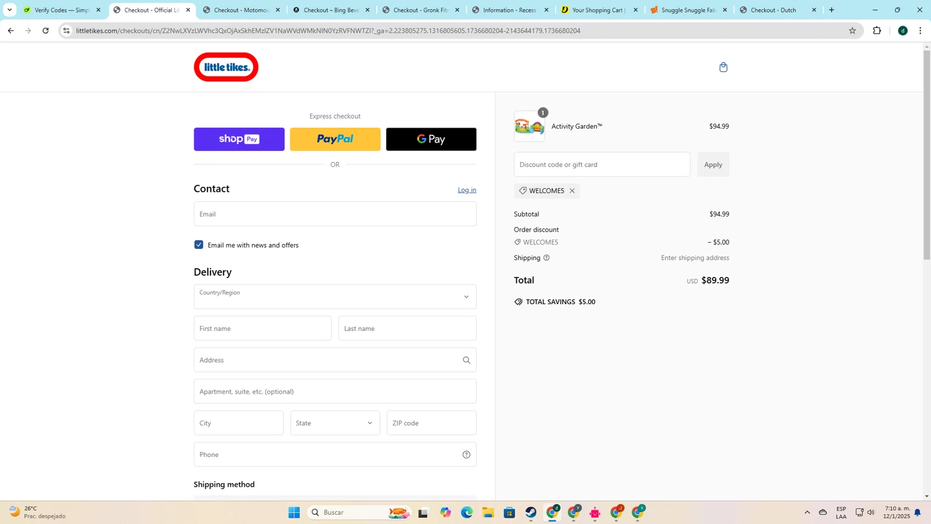Close the Checkout - Official Little Tikes tab

pos(188,10)
